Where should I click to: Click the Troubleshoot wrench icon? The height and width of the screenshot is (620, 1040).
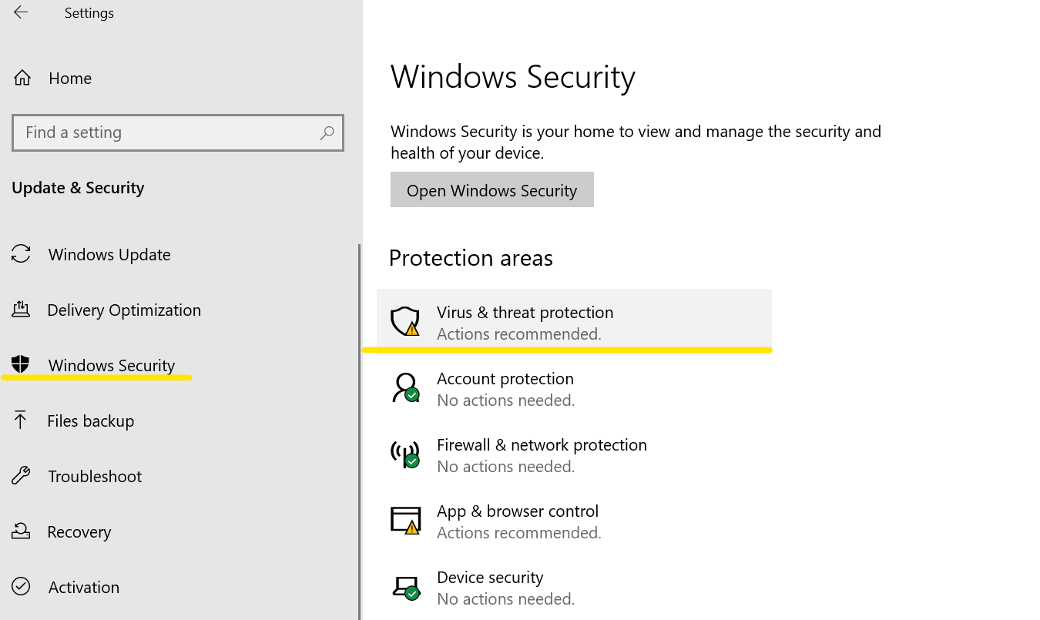pyautogui.click(x=21, y=476)
